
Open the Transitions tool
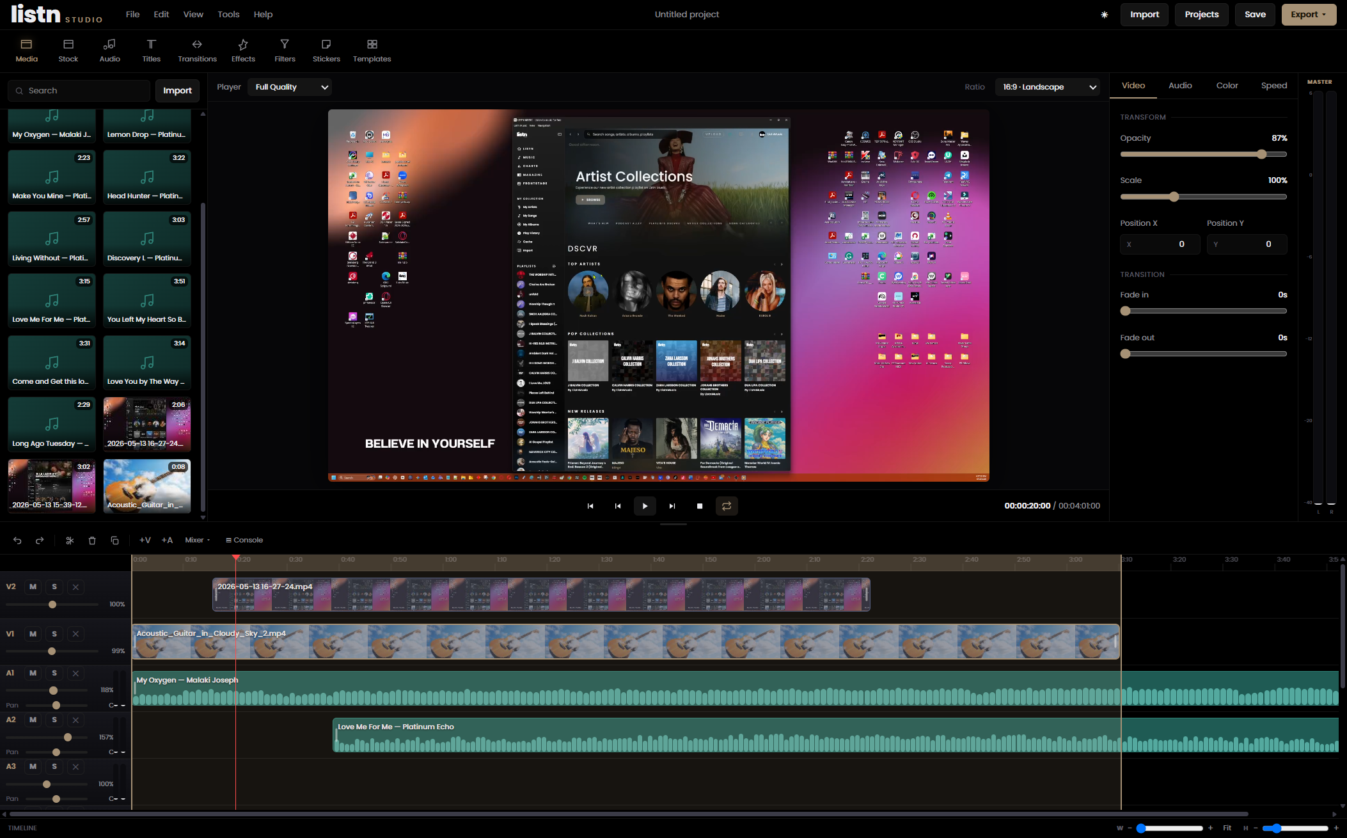[x=197, y=51]
